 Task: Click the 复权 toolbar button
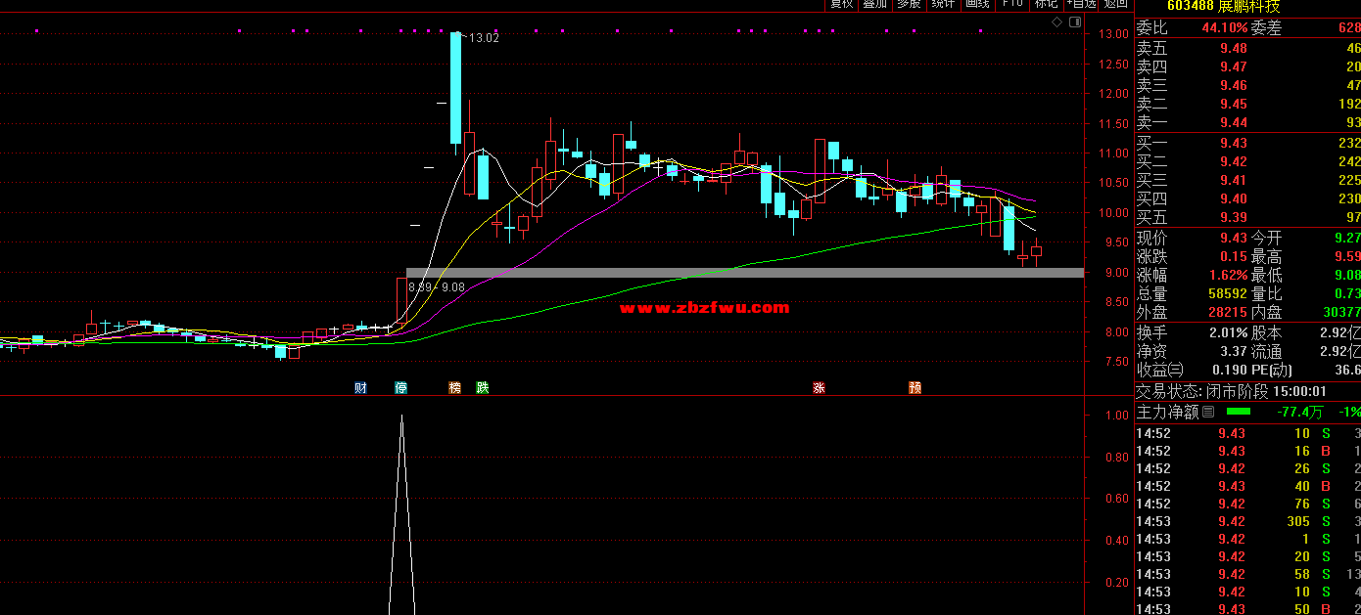[842, 4]
